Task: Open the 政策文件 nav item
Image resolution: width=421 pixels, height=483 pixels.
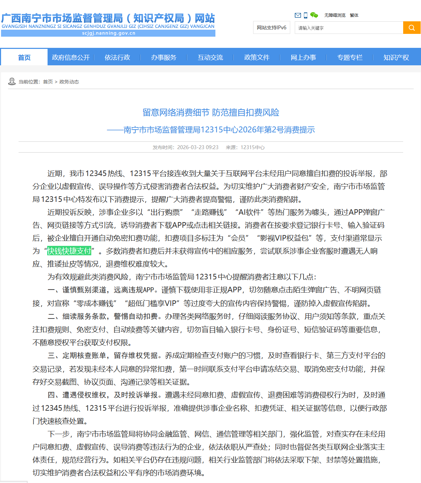Action: 257,57
